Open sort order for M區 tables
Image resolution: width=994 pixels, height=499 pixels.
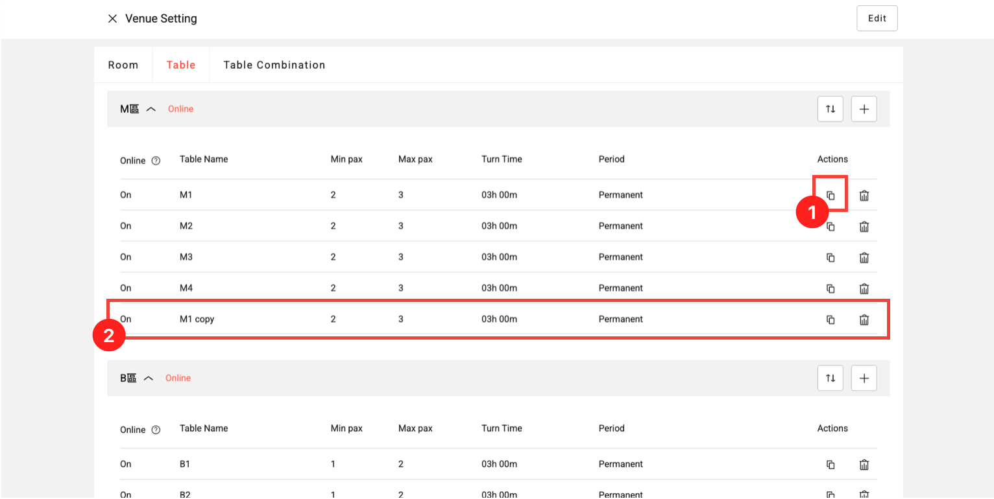pyautogui.click(x=830, y=109)
